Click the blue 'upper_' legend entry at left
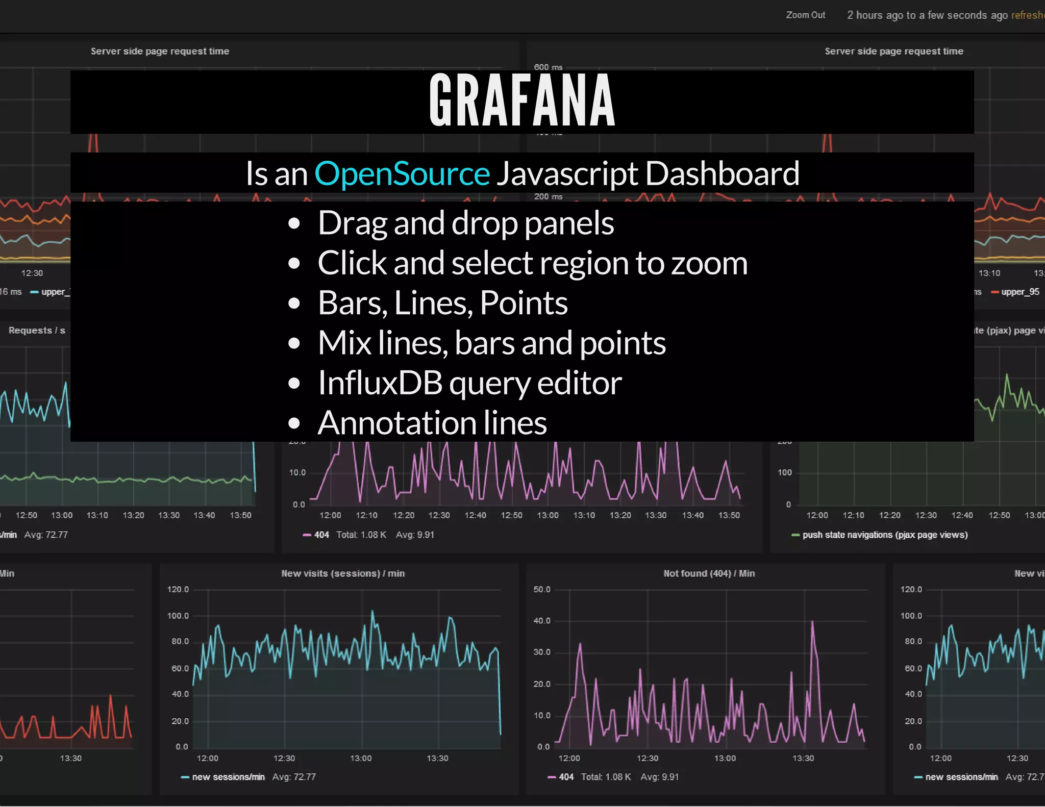This screenshot has width=1045, height=807. pos(55,292)
